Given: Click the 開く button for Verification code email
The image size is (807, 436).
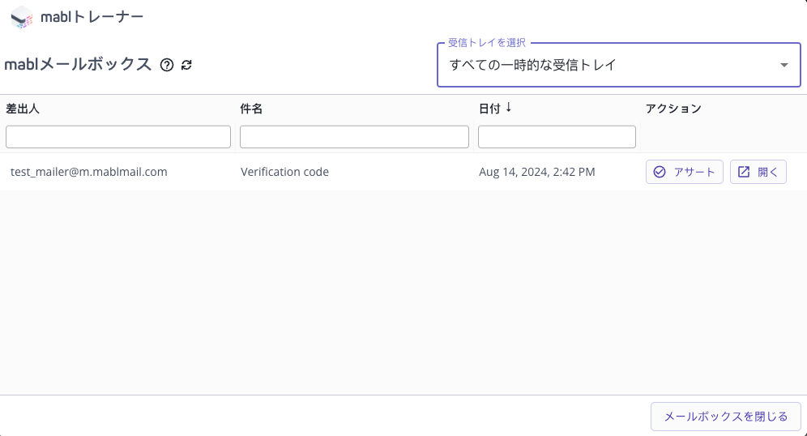Looking at the screenshot, I should 758,172.
